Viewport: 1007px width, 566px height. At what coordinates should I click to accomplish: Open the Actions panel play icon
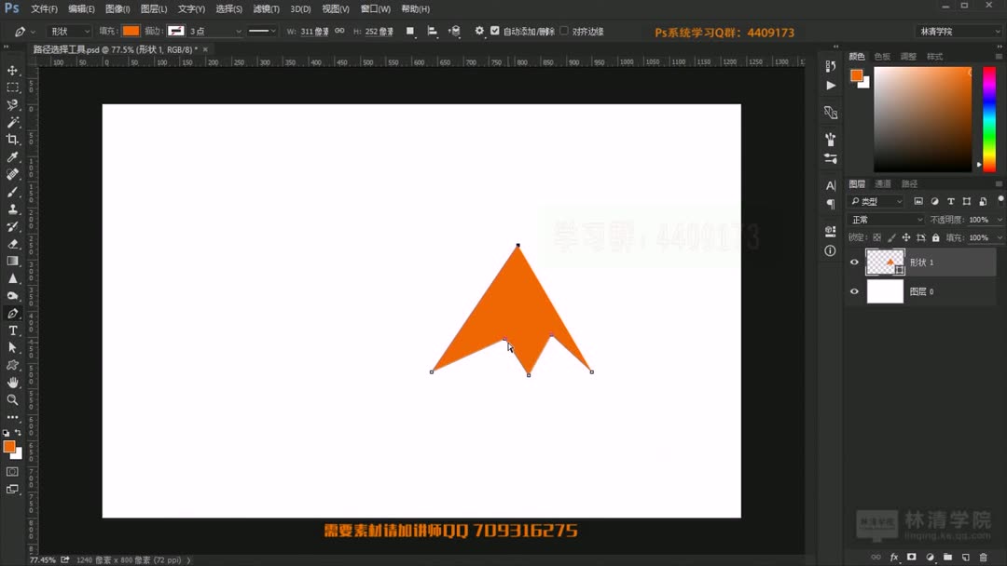831,83
